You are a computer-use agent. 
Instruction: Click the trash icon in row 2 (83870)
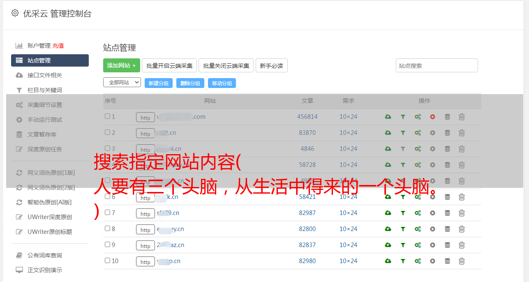point(462,133)
